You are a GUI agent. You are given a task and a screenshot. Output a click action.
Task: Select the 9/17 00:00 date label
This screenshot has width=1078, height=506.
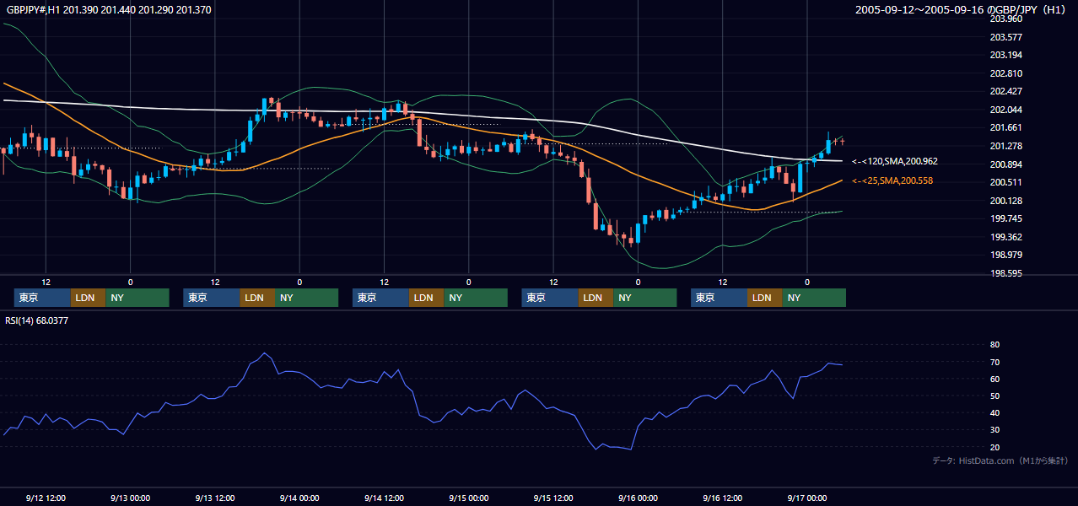coord(807,498)
